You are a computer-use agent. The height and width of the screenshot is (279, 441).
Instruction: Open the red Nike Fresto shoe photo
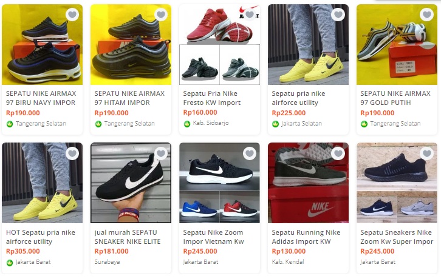219,24
